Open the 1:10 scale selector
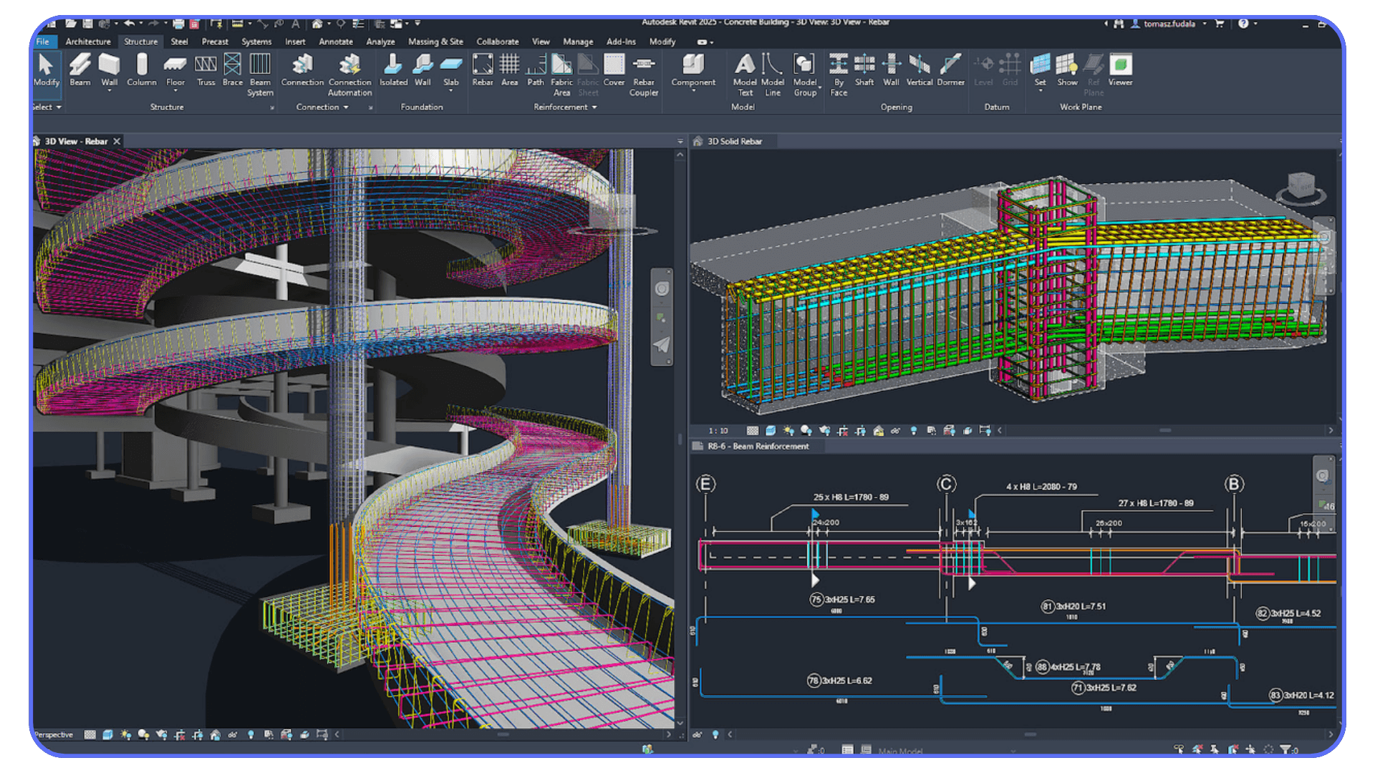 [x=718, y=430]
